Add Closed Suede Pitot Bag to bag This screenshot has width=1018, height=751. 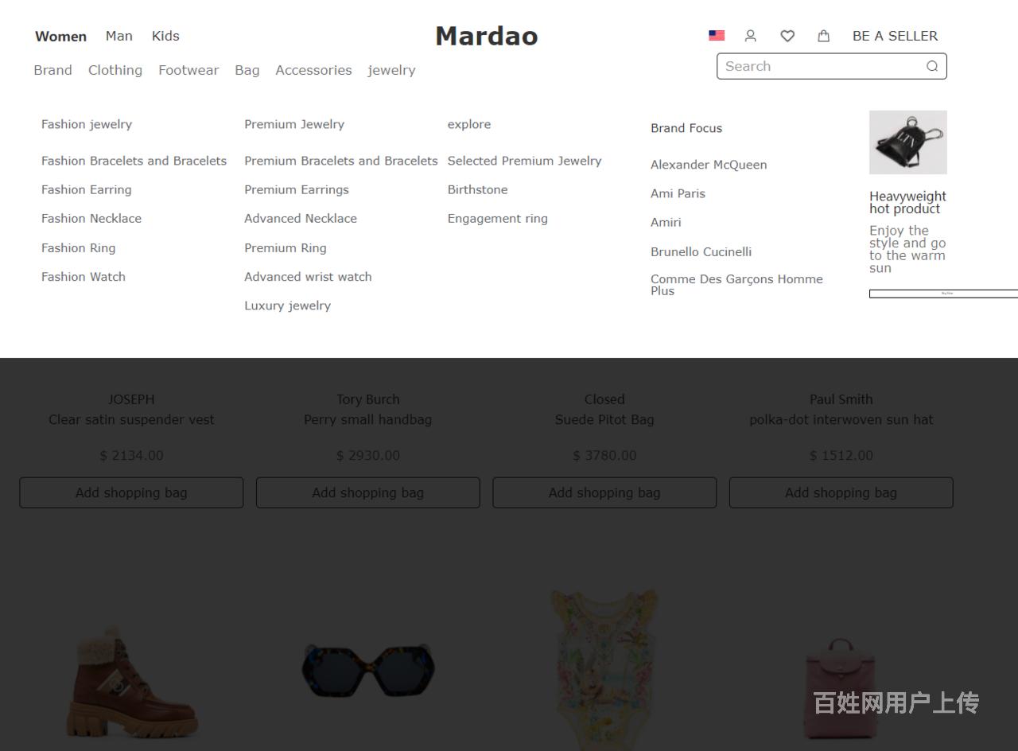pos(604,492)
